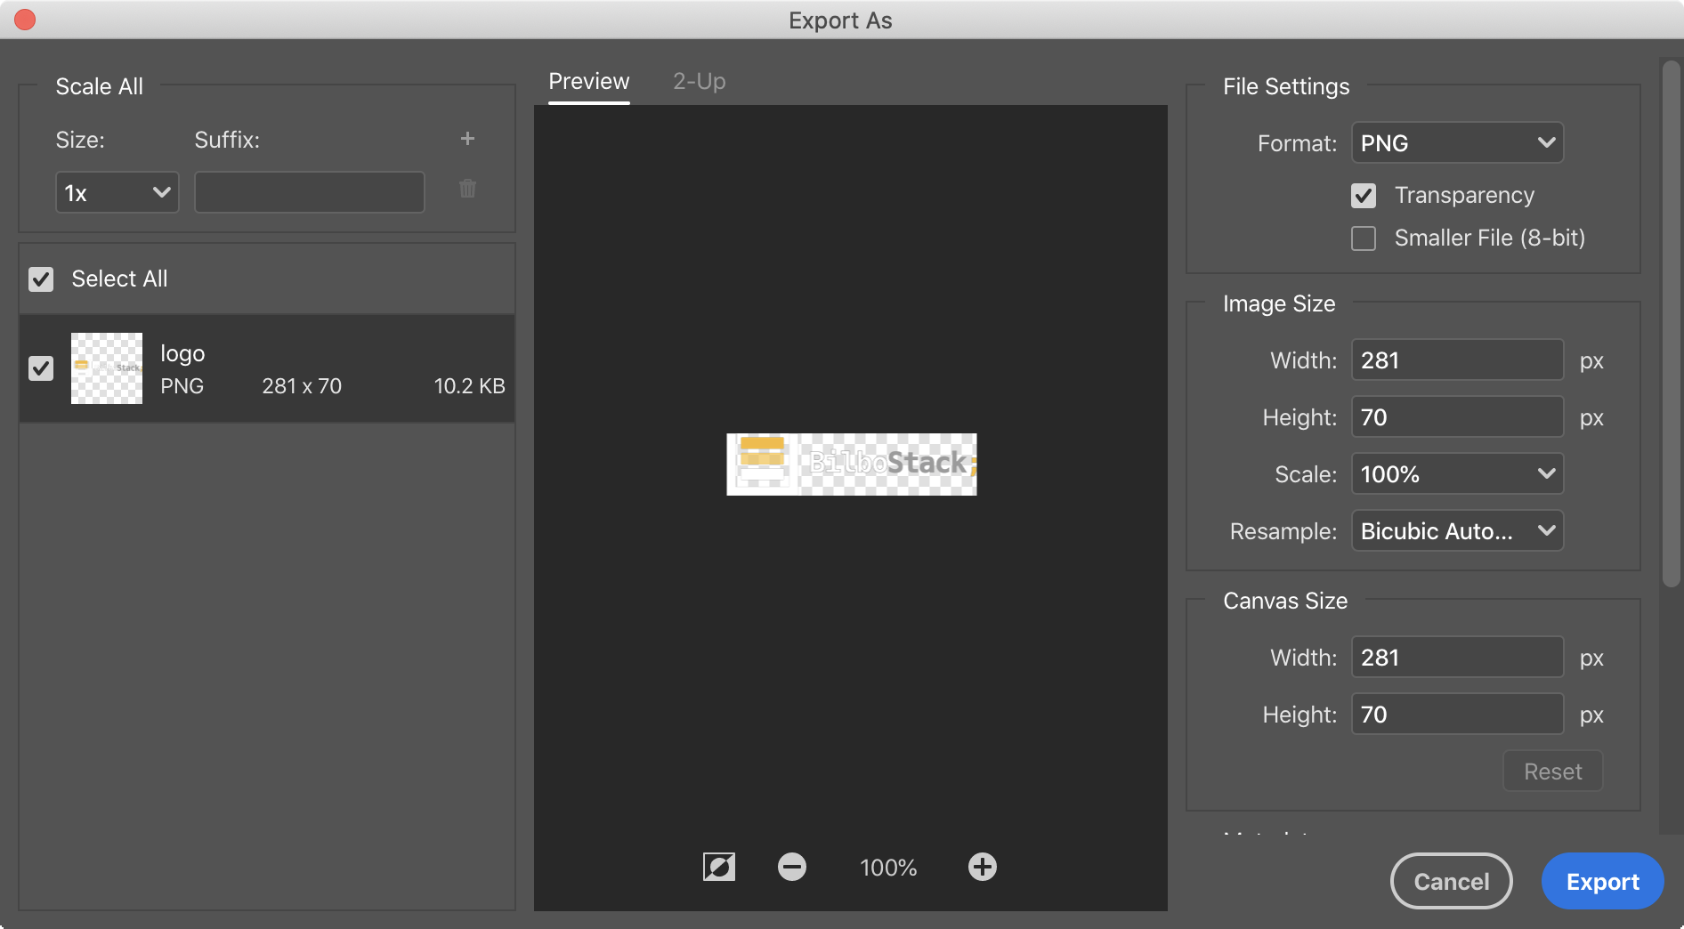Open the Resample Bicubic Auto dropdown

coord(1458,530)
